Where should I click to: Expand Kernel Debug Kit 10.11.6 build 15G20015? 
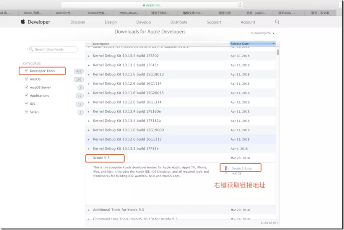89,93
